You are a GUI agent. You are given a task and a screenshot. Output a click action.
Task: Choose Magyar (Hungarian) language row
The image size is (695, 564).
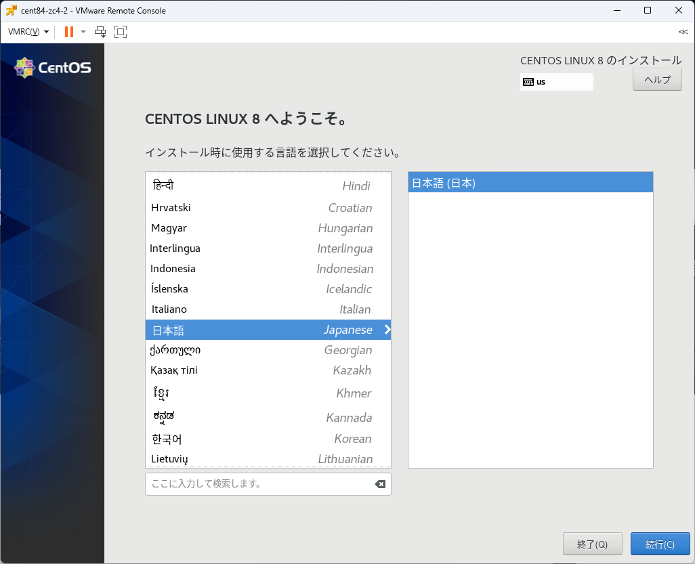click(268, 228)
